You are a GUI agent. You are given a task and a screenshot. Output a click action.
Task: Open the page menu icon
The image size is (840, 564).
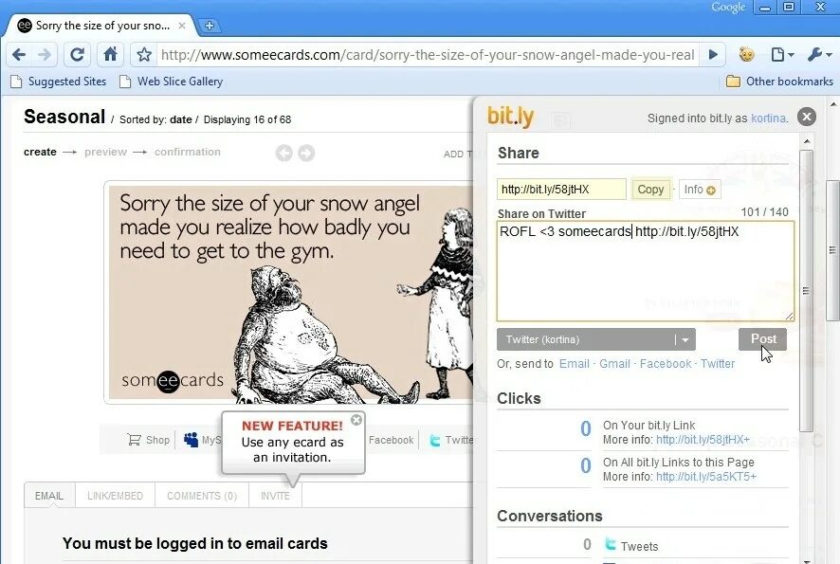(x=781, y=54)
